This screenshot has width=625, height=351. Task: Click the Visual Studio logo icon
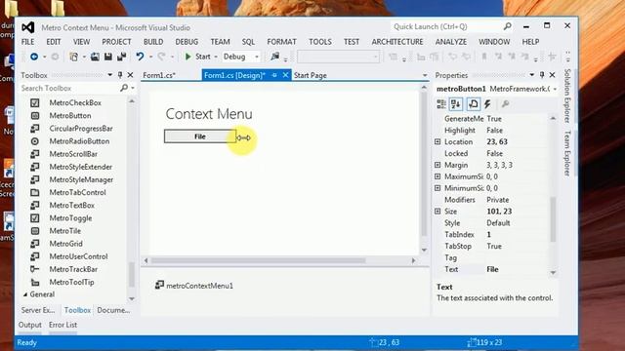click(28, 27)
